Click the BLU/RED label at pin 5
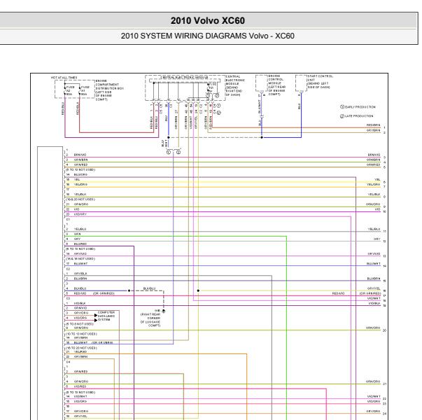Image resolution: width=422 pixels, height=420 pixels. point(80,244)
